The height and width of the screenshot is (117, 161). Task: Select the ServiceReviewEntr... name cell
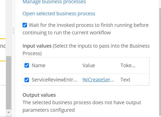(54, 80)
